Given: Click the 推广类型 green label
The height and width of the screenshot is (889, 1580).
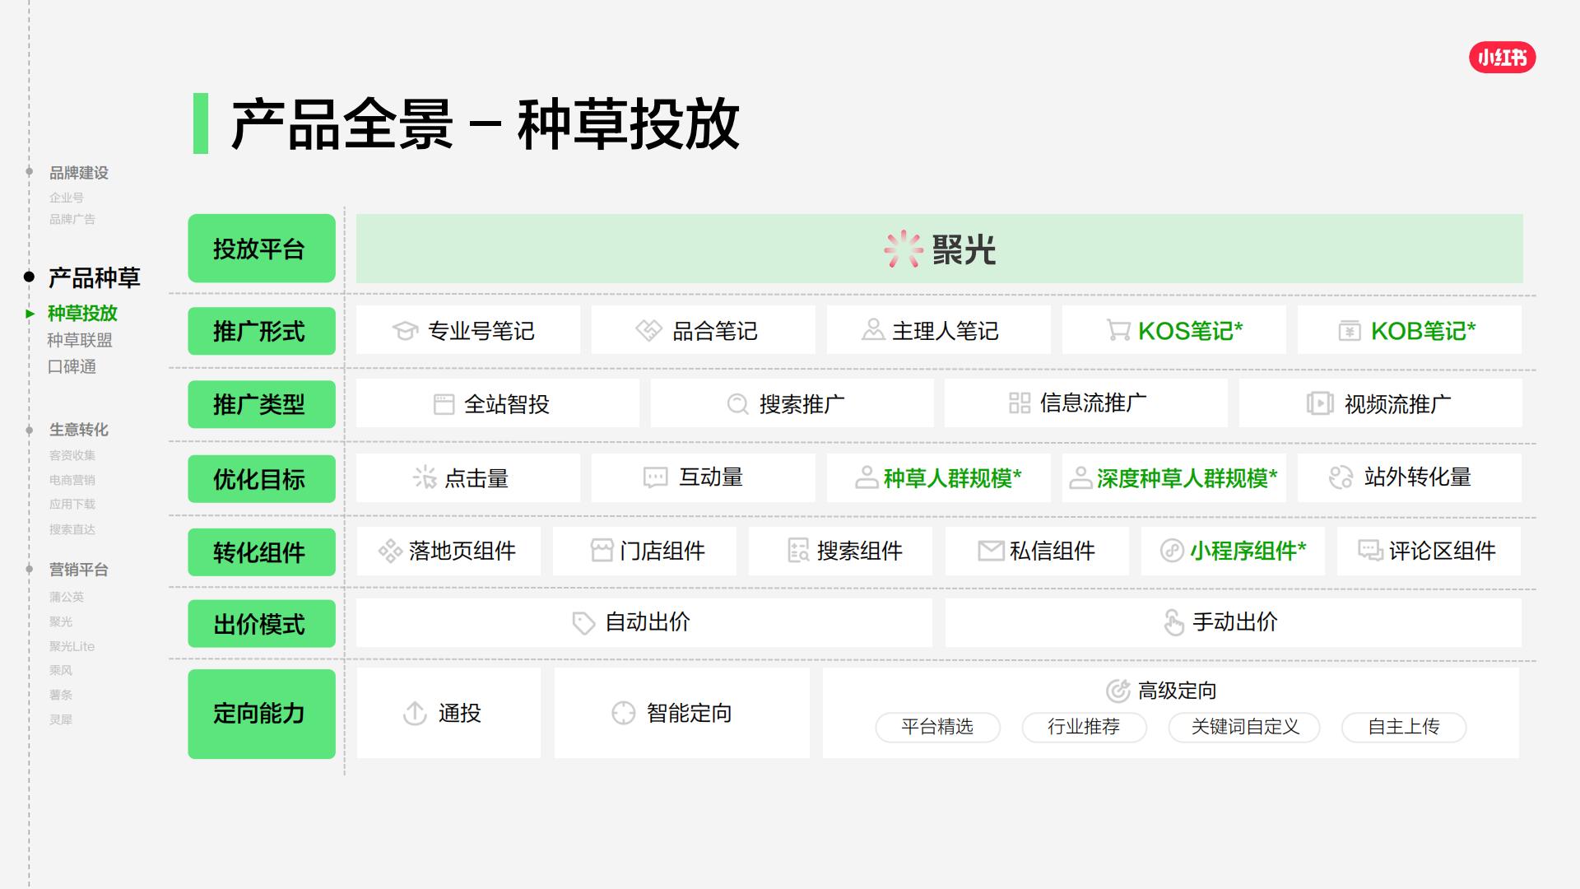Looking at the screenshot, I should point(262,404).
